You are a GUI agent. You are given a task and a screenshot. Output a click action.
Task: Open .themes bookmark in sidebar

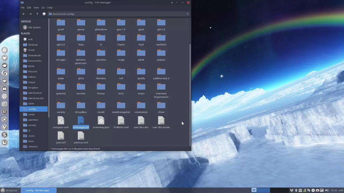34,147
